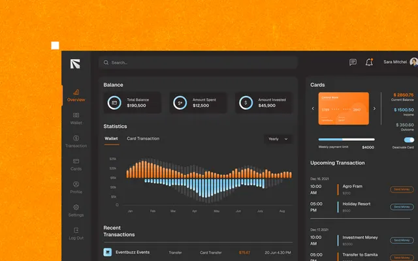Click the Amount Invested $45,900 card
The height and width of the screenshot is (261, 418).
[264, 103]
